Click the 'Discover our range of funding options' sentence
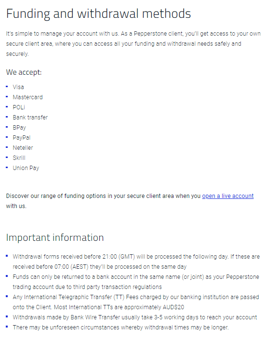Viewport: 279px width, 341px height. coord(130,201)
